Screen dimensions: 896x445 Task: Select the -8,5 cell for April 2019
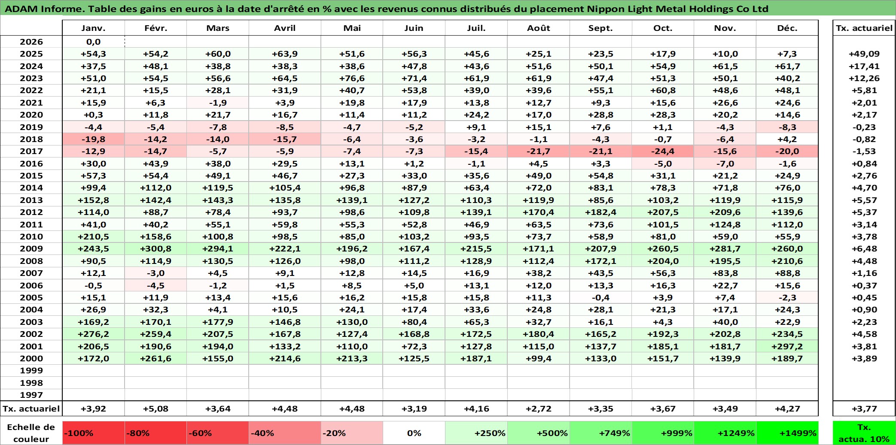[285, 127]
